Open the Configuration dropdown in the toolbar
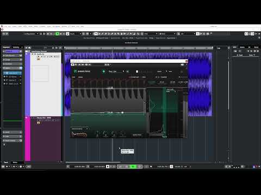This screenshot has width=261, height=195. (31, 34)
